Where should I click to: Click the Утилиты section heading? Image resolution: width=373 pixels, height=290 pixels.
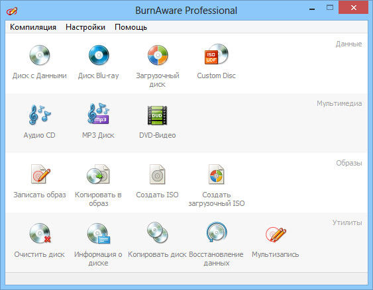pyautogui.click(x=347, y=222)
